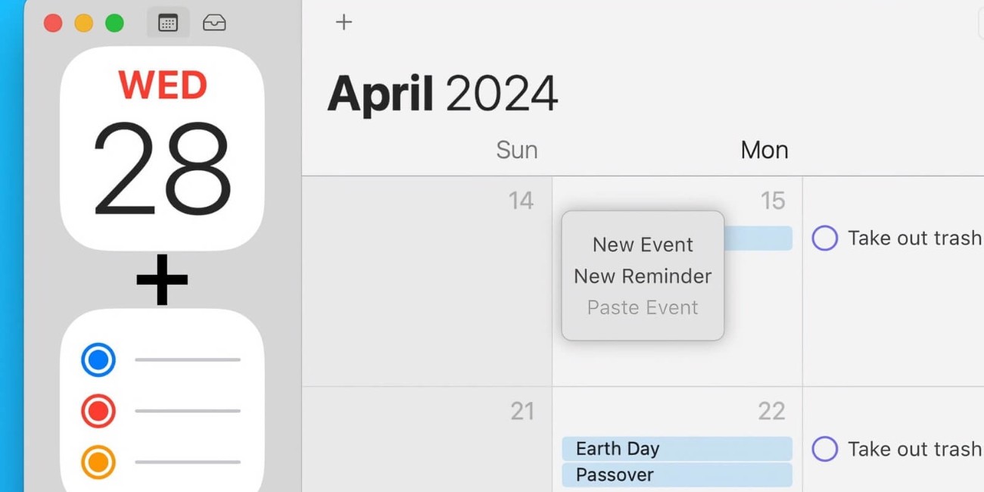This screenshot has width=984, height=492.
Task: Select the Passover event
Action: coord(676,475)
